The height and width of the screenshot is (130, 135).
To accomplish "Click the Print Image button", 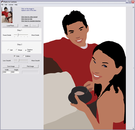I will coord(30,66).
